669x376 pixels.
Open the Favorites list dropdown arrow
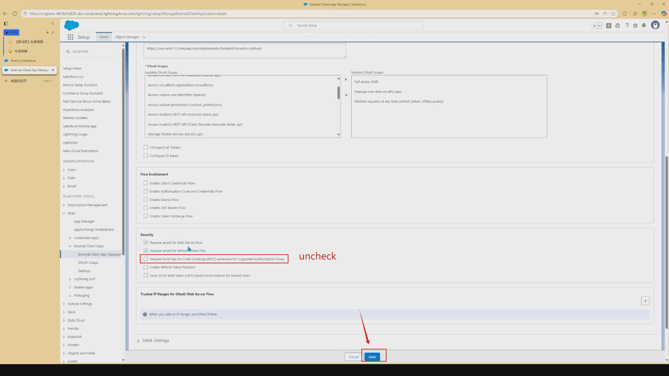pos(600,25)
